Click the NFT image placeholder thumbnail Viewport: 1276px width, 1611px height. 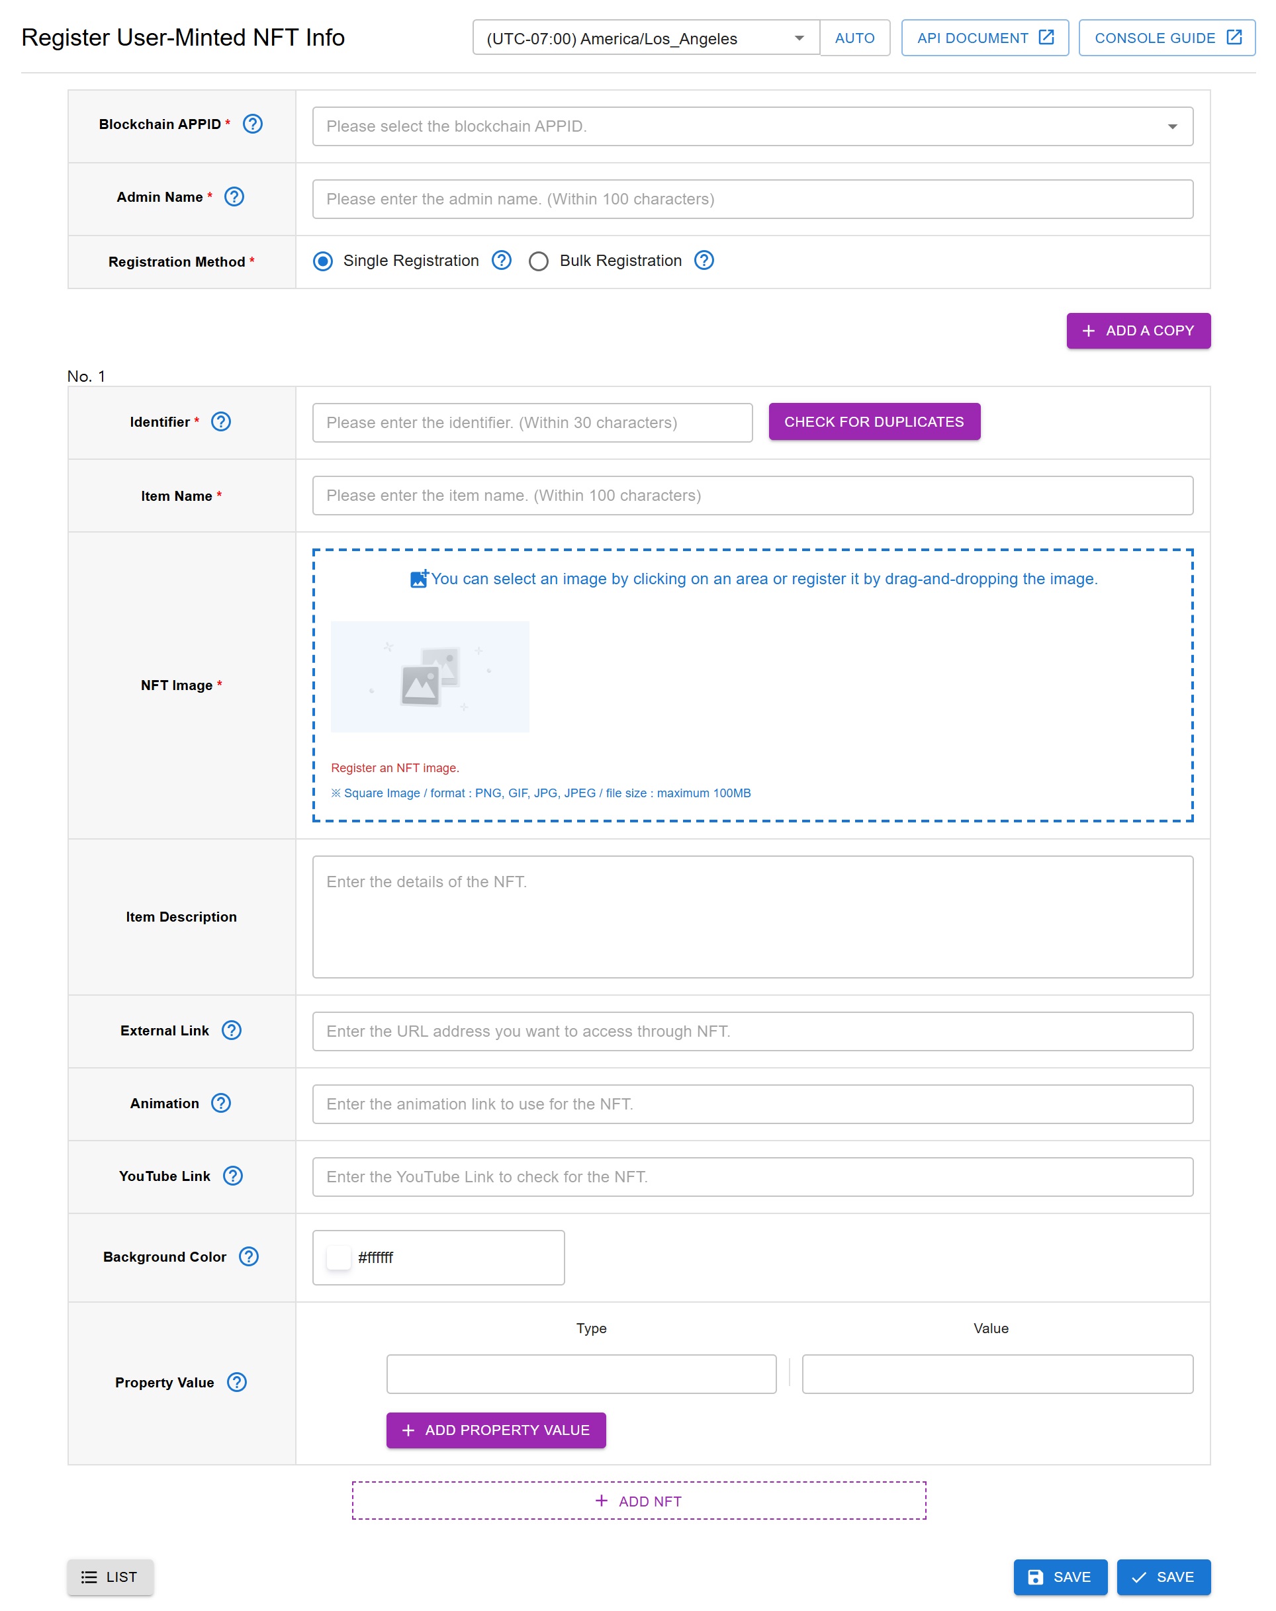(430, 676)
